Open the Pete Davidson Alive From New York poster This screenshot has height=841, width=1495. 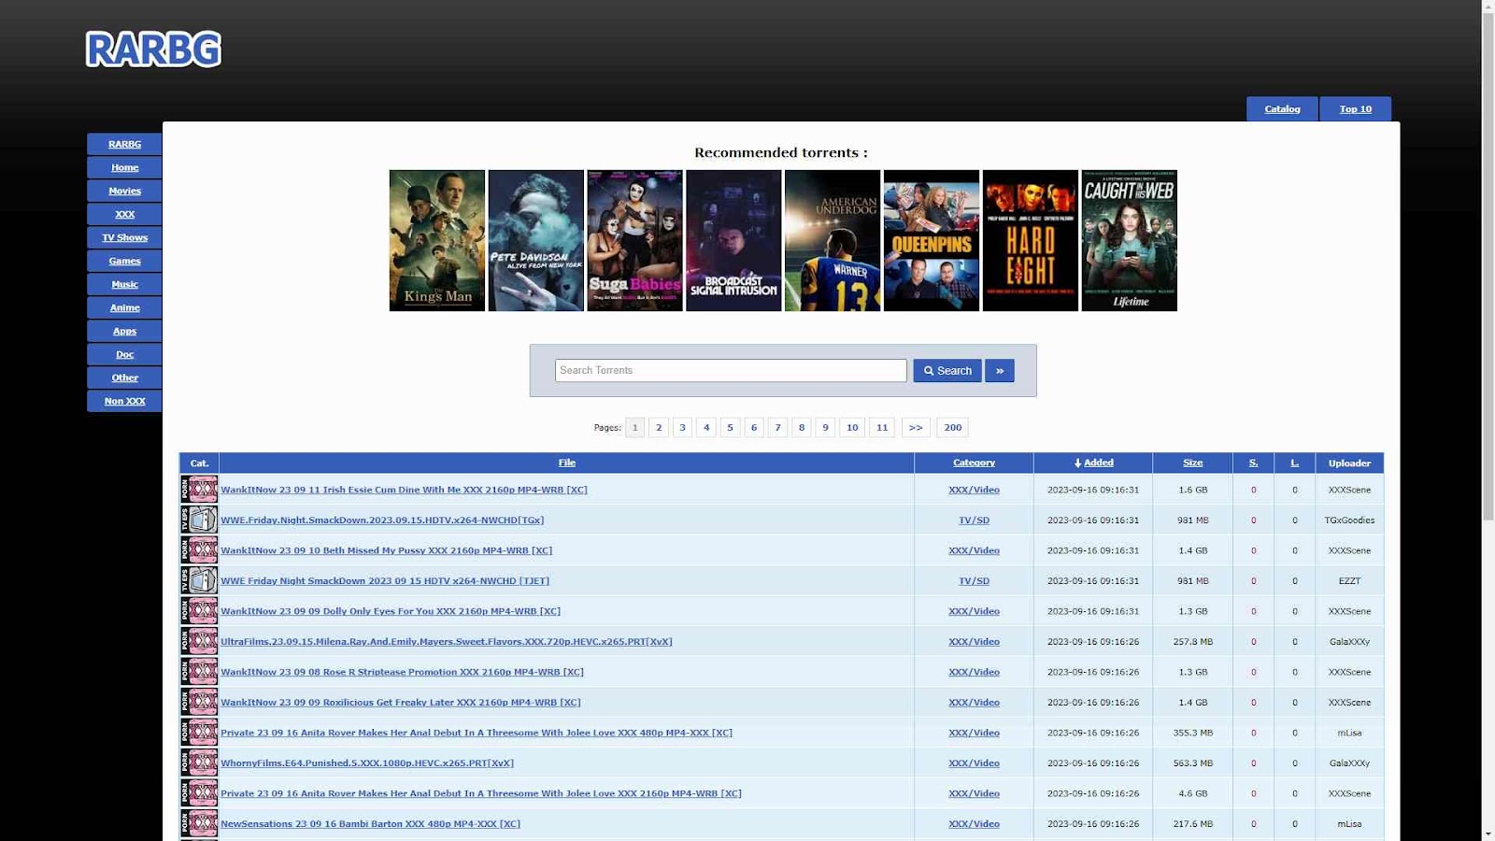pyautogui.click(x=536, y=240)
